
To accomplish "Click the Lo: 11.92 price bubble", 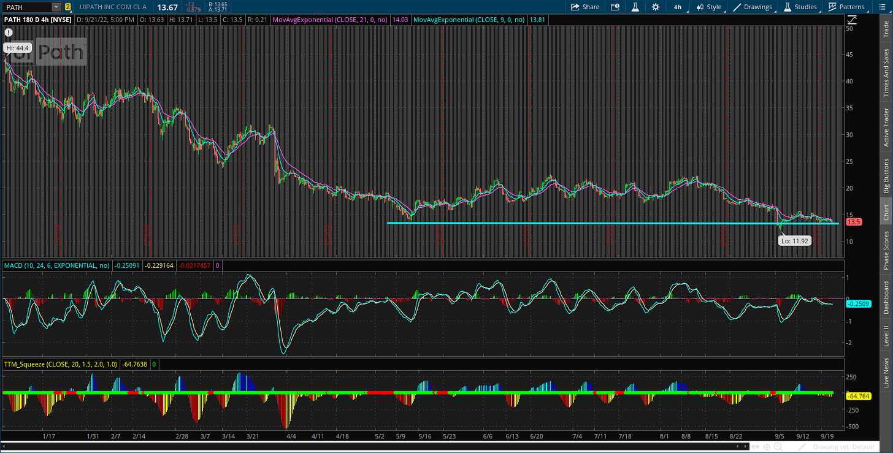I will [795, 242].
